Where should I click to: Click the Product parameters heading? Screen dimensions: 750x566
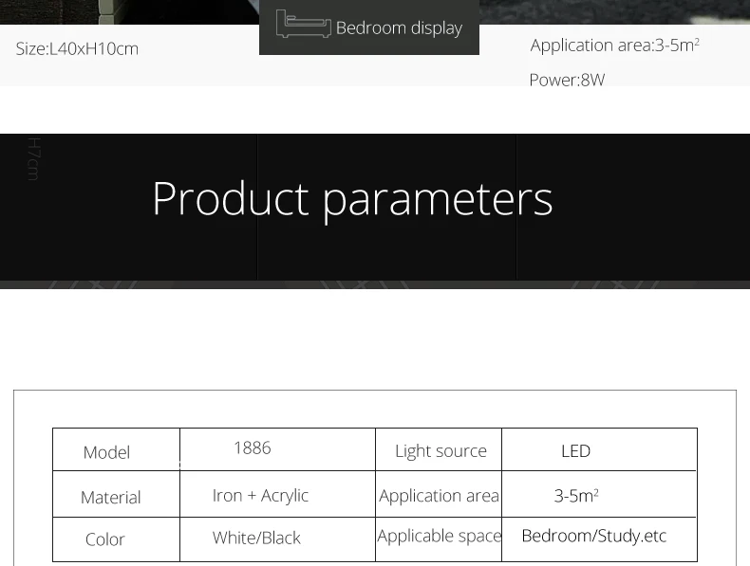352,199
